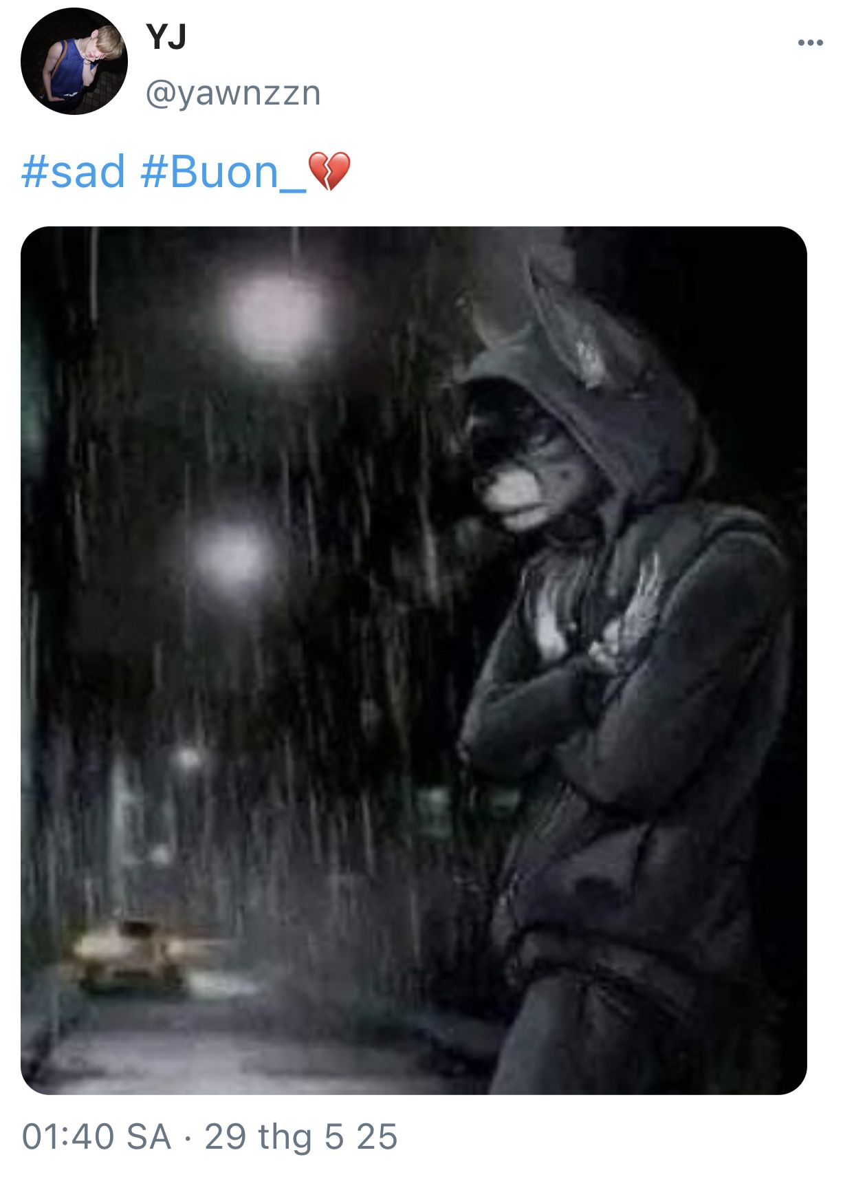Screen dimensions: 854x1179
Task: Tap the distant small street light
Action: coord(187,759)
